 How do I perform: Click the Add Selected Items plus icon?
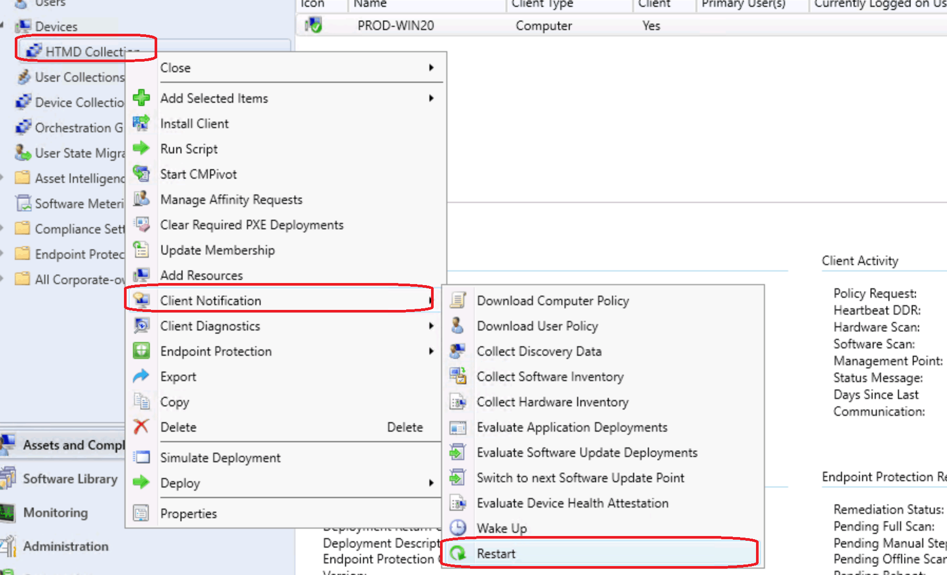[x=141, y=98]
